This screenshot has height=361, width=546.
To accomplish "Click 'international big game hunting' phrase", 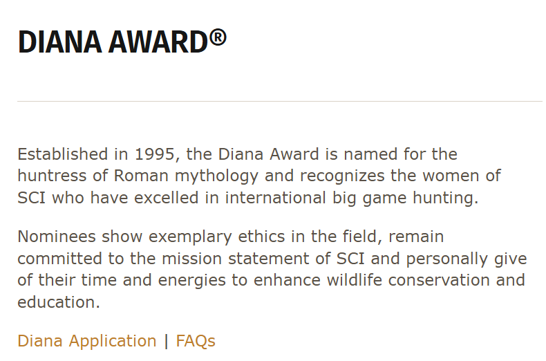I will pyautogui.click(x=350, y=198).
